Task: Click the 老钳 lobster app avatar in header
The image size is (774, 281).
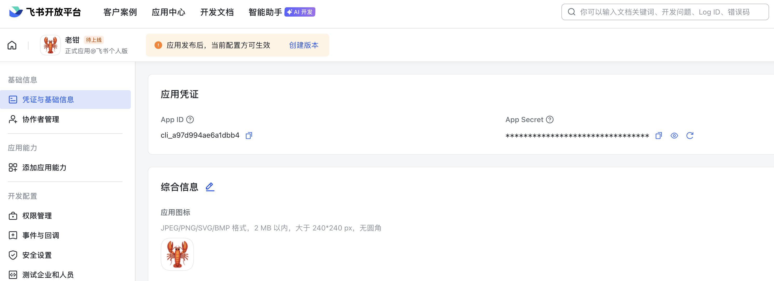Action: coord(50,45)
